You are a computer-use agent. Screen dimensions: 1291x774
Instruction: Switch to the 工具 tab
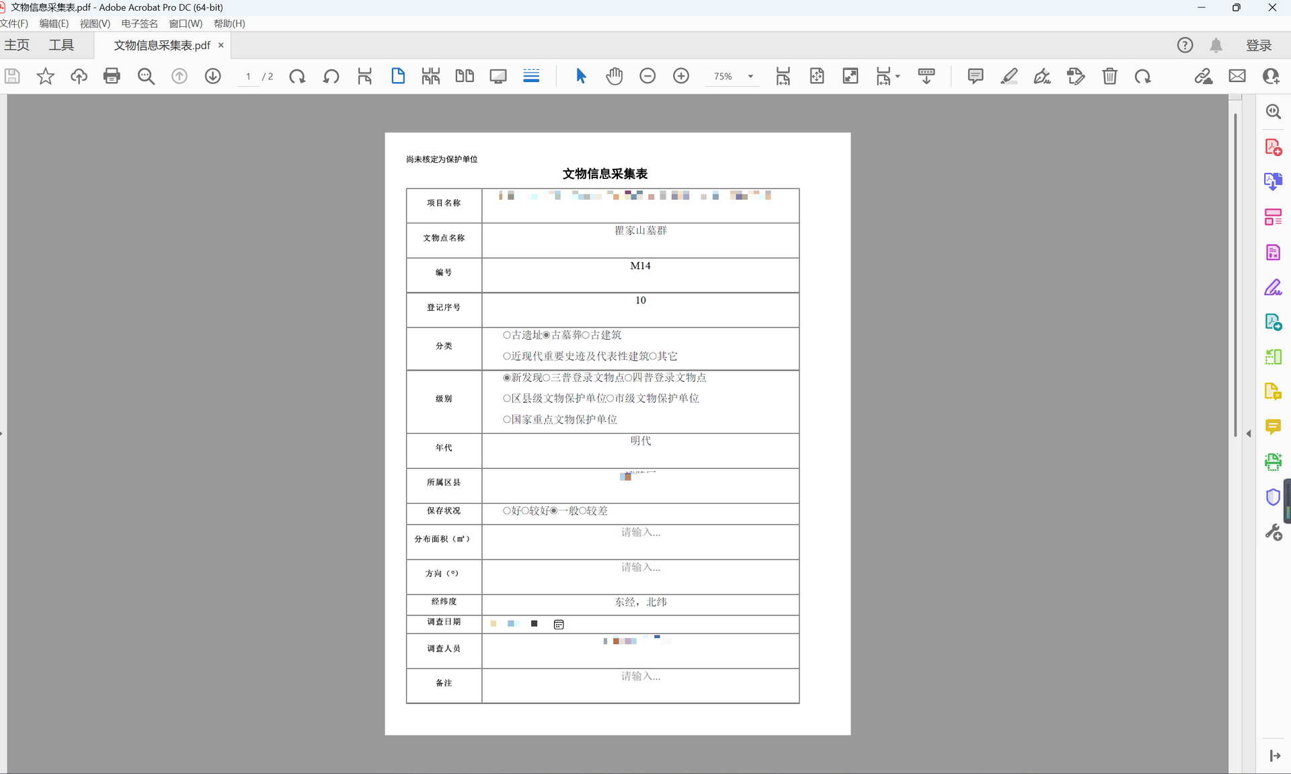point(61,45)
